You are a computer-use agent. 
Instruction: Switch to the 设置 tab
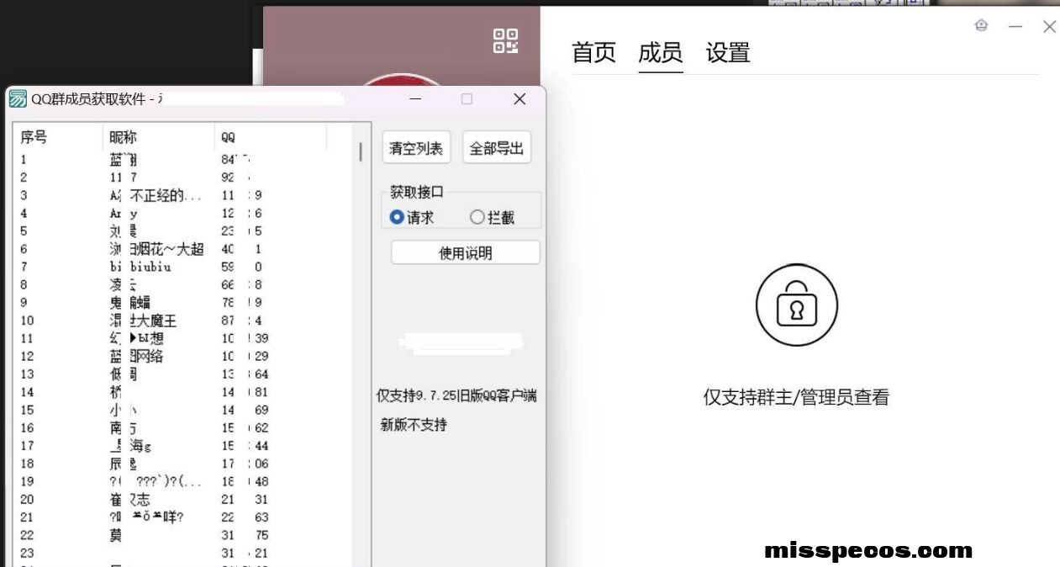728,52
